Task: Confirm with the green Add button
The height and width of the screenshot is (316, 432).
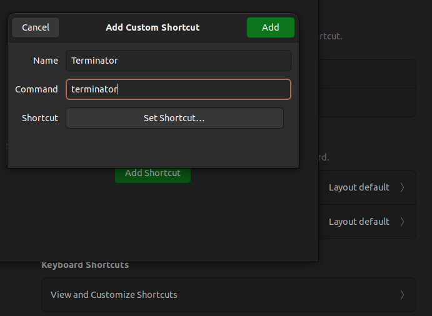Action: point(270,27)
